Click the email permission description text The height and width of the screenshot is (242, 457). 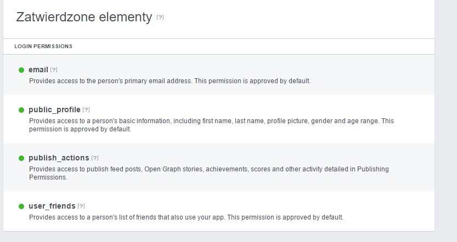coord(170,81)
